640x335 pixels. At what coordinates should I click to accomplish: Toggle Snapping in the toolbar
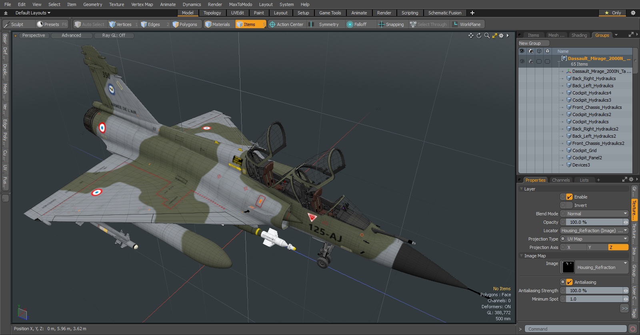(391, 24)
